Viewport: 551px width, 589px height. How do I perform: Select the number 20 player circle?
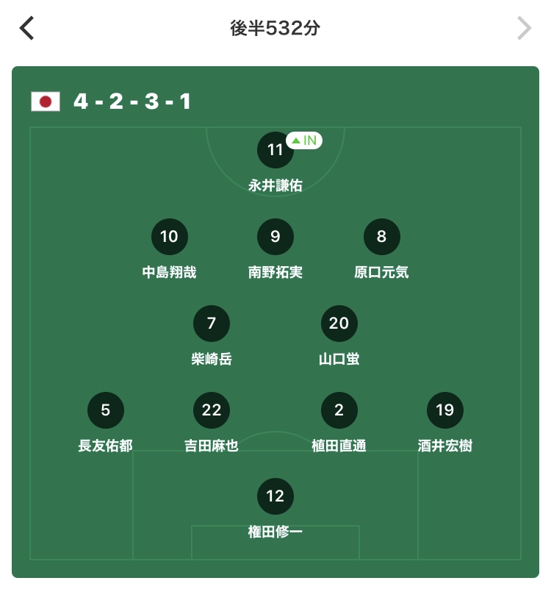(339, 324)
